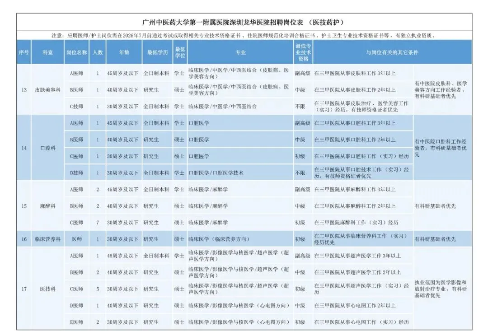
Task: Select the 与岗位有关的其它条件 column header
Action: (392, 52)
